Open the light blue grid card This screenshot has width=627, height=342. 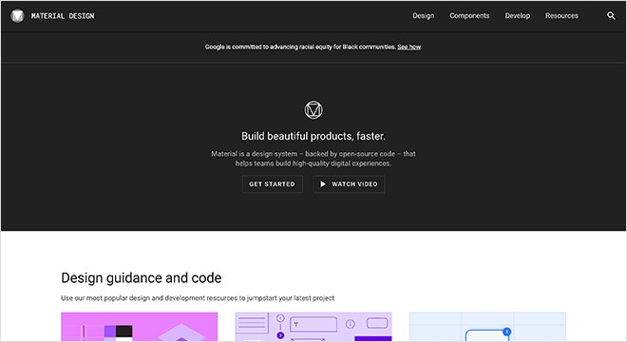pyautogui.click(x=488, y=327)
